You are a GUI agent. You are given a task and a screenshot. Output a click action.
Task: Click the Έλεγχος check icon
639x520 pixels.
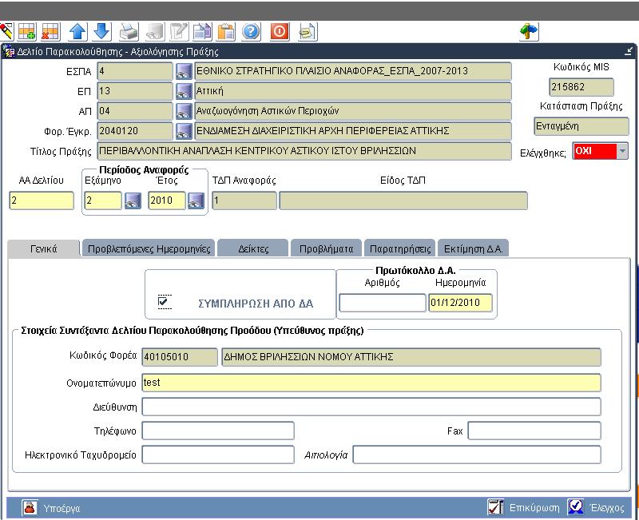click(575, 507)
